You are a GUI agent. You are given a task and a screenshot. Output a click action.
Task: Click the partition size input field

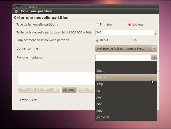point(124,32)
